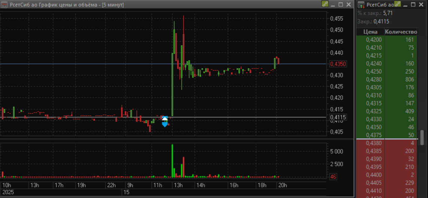Select the bid row at price 0,4315

(x=387, y=103)
